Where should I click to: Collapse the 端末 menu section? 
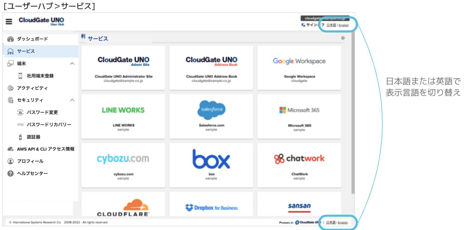72,64
